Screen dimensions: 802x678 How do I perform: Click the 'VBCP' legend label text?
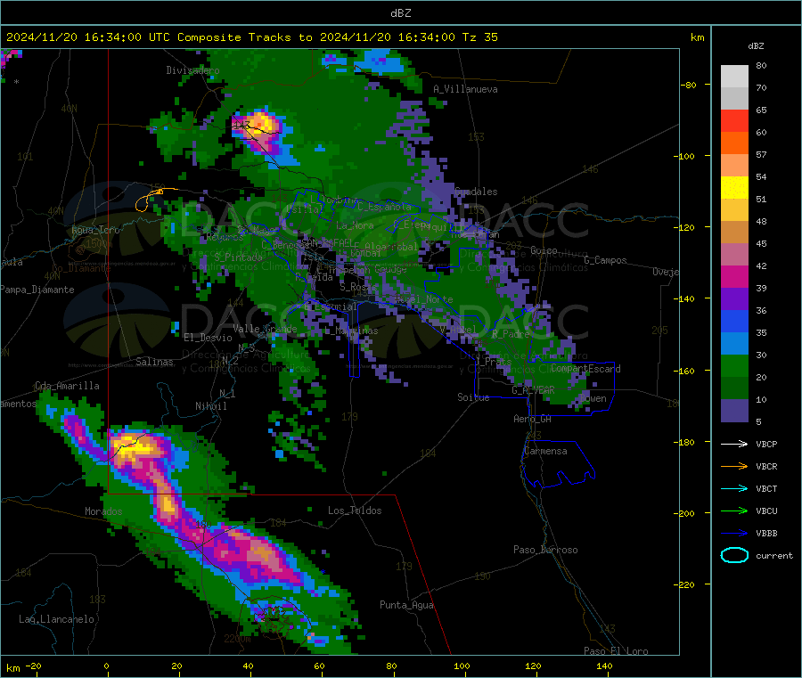[766, 444]
